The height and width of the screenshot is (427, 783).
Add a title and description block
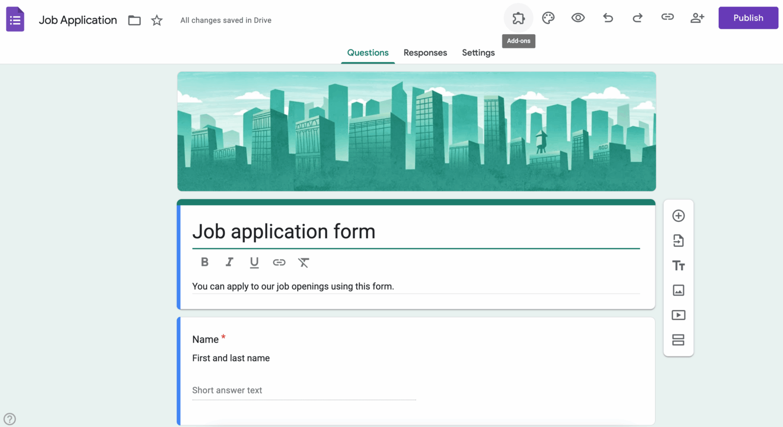678,265
